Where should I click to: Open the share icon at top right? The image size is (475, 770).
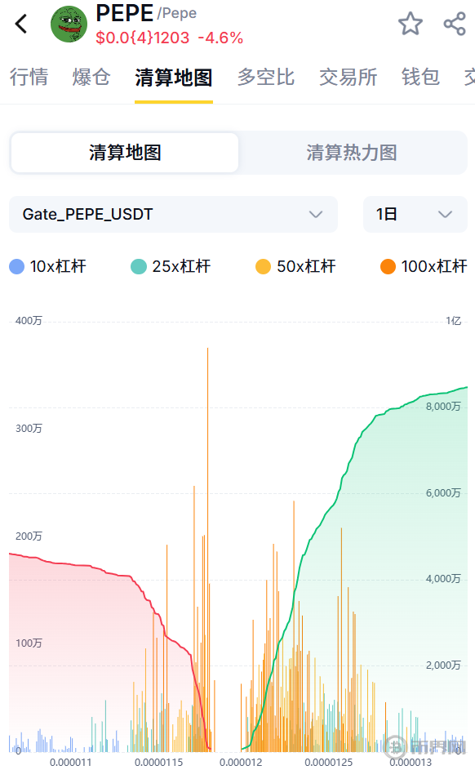[x=455, y=24]
